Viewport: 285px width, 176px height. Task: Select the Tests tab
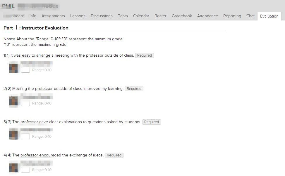pyautogui.click(x=123, y=16)
